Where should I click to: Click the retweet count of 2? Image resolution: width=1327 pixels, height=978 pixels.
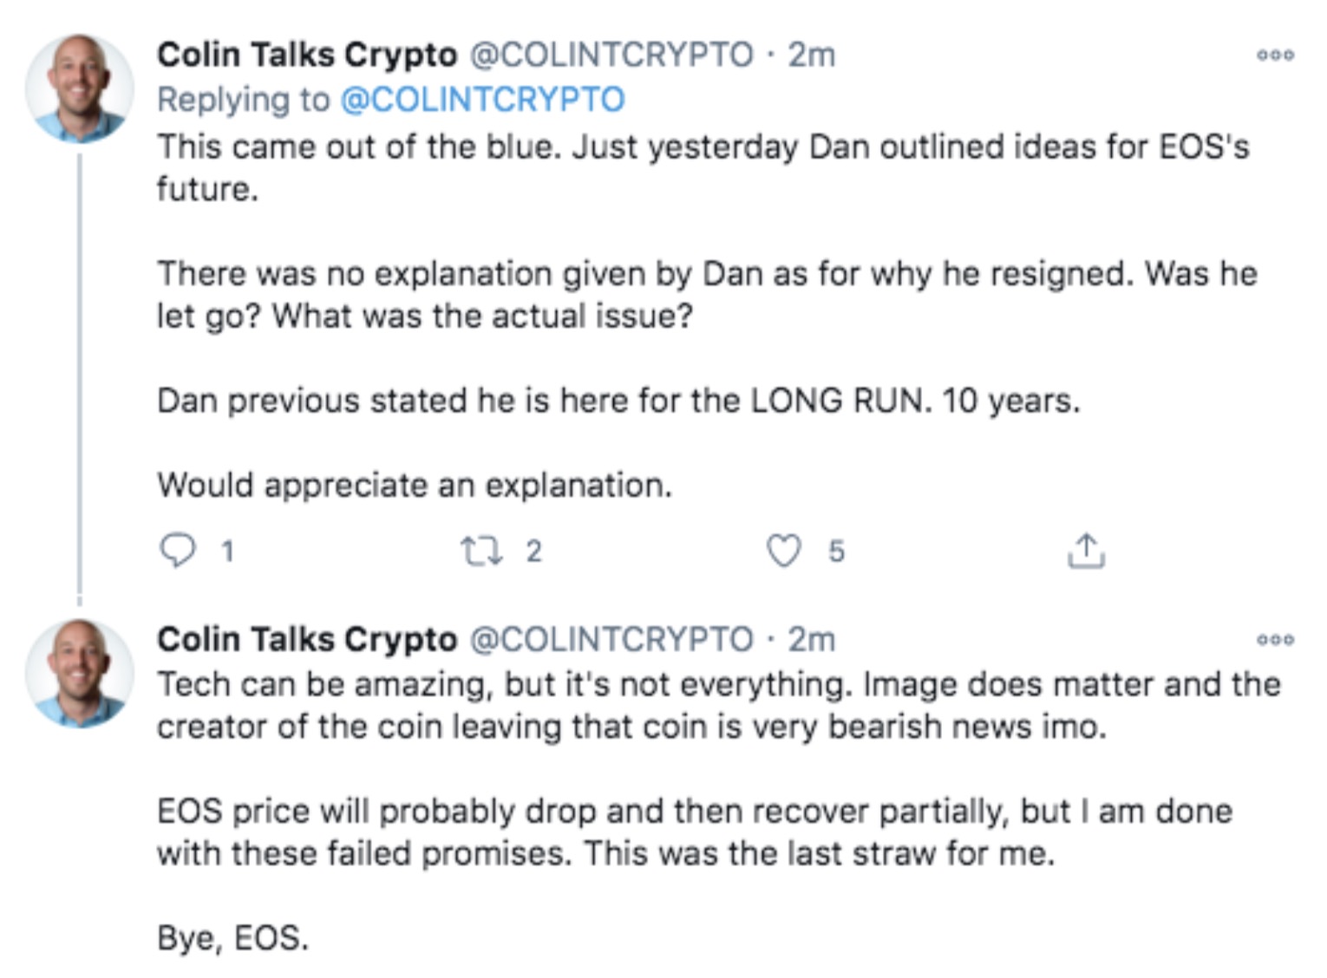point(533,551)
